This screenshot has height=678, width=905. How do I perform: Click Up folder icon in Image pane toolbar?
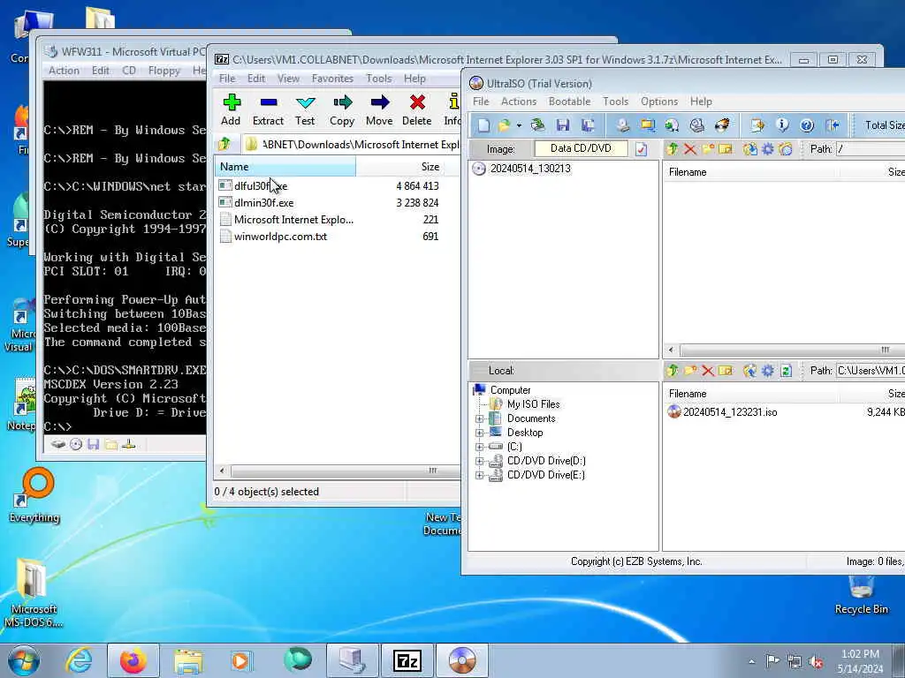(x=672, y=149)
